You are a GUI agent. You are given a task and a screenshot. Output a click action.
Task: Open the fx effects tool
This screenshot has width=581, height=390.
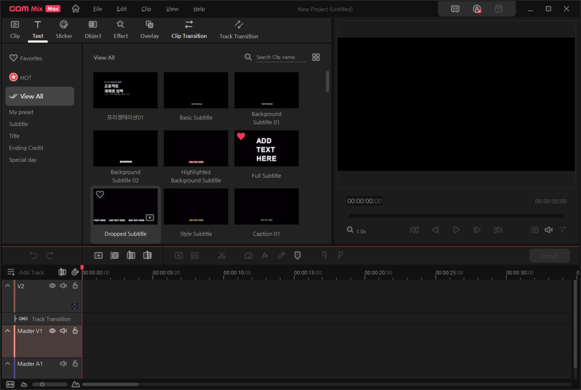265,255
